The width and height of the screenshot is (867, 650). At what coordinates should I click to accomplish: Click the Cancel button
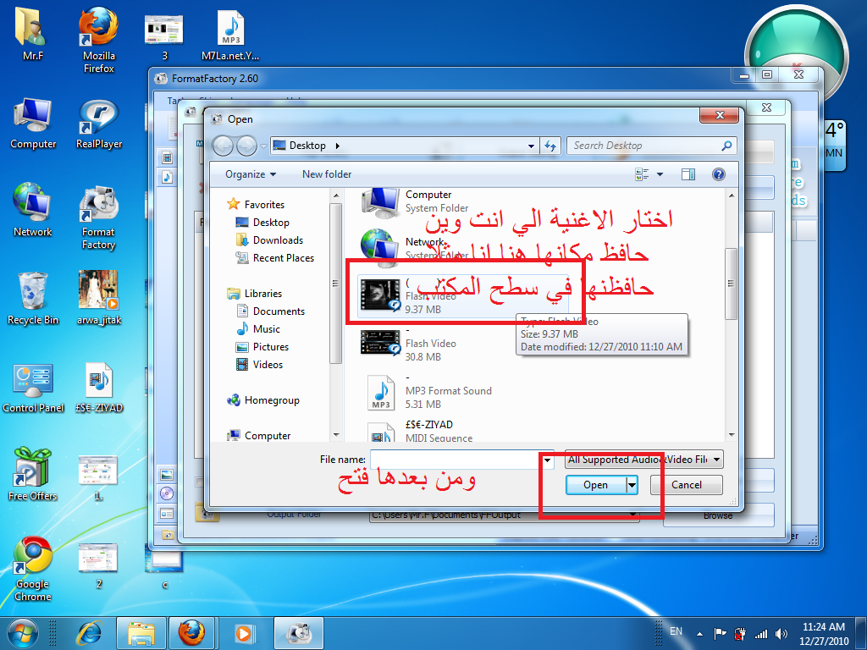coord(686,485)
